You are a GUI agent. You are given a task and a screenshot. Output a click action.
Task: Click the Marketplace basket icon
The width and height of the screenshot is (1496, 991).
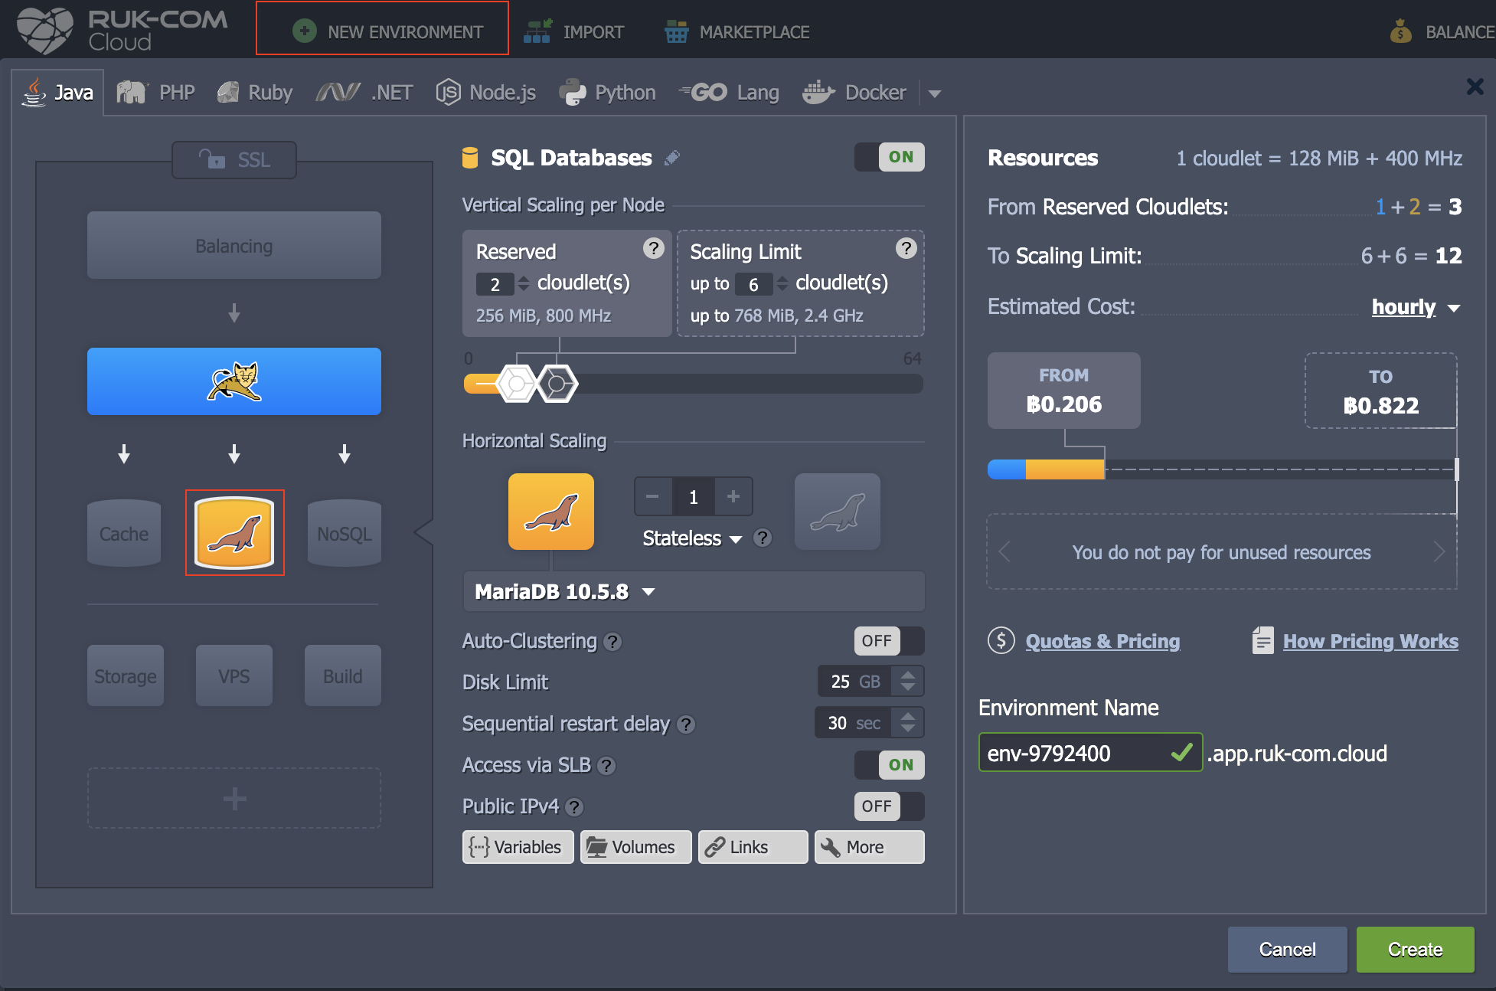tap(676, 31)
